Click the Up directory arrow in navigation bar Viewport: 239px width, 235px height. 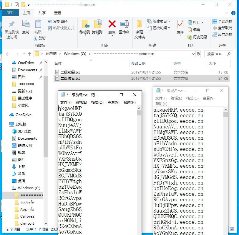[30, 54]
